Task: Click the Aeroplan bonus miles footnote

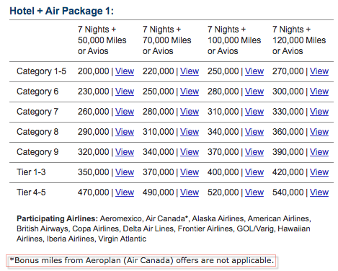Action: [141, 260]
